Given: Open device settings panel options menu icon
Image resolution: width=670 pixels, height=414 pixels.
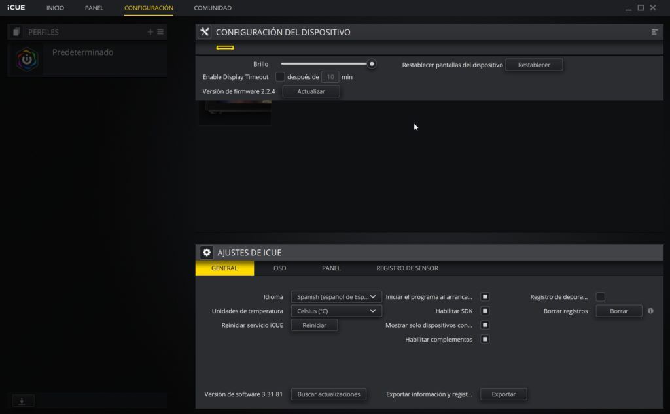Looking at the screenshot, I should click(654, 32).
